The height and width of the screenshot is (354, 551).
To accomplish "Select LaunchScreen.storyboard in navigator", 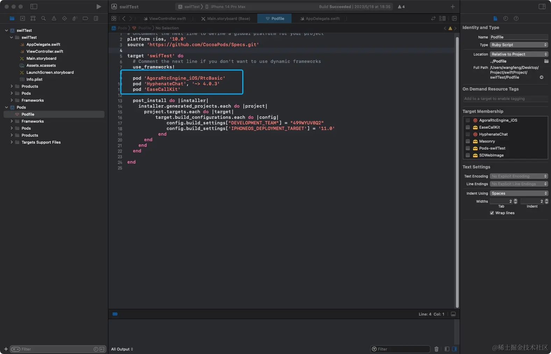I will [50, 72].
